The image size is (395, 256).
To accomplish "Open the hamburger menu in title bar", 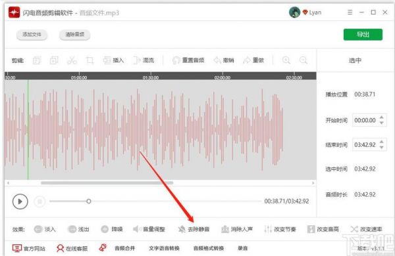I will (350, 12).
